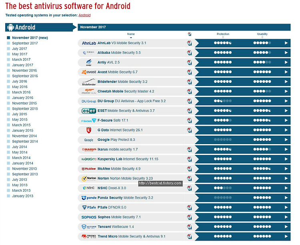Click the Alibaba Mobile Security certification badge
Screen dimensions: 300x245
pos(190,52)
